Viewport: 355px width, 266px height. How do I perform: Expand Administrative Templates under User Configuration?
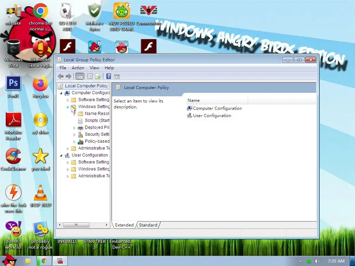click(68, 176)
